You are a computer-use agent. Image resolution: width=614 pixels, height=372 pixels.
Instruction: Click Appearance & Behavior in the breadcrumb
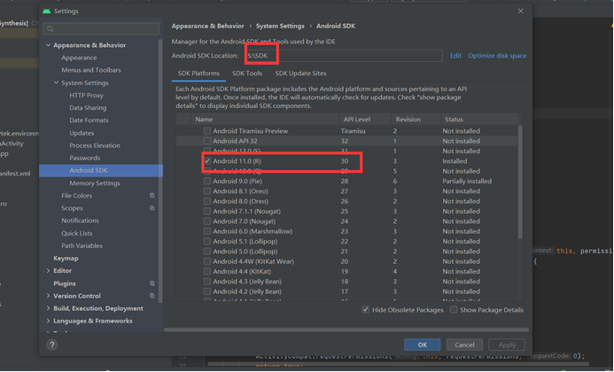point(207,26)
